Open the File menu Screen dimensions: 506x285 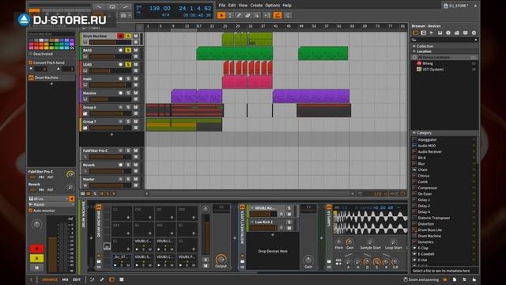[222, 6]
